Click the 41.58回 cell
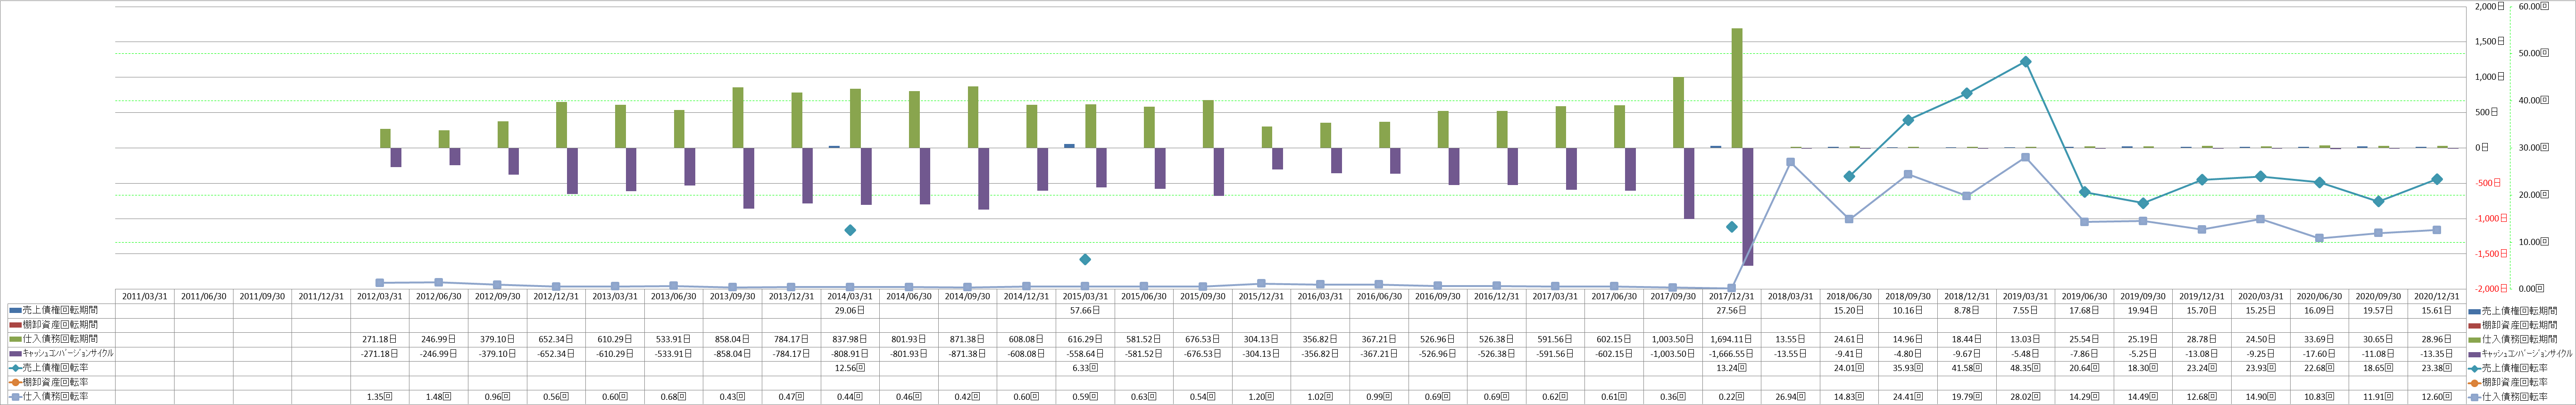2576x405 pixels. coord(1967,368)
